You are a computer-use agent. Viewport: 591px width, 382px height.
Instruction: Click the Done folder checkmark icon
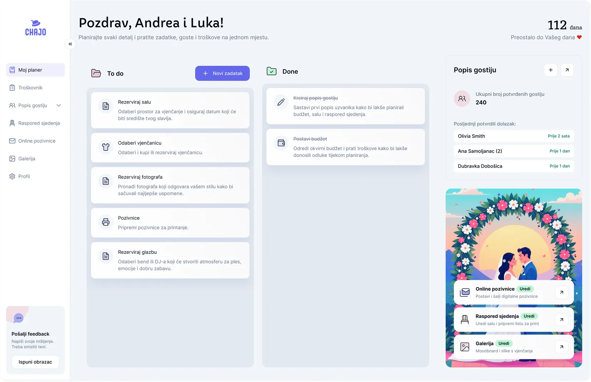coord(272,71)
